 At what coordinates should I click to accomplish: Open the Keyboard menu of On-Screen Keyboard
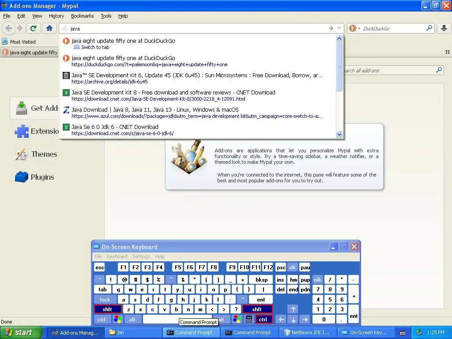[117, 256]
